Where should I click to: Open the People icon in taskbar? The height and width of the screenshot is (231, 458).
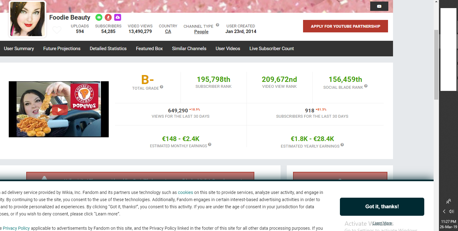coord(449,201)
